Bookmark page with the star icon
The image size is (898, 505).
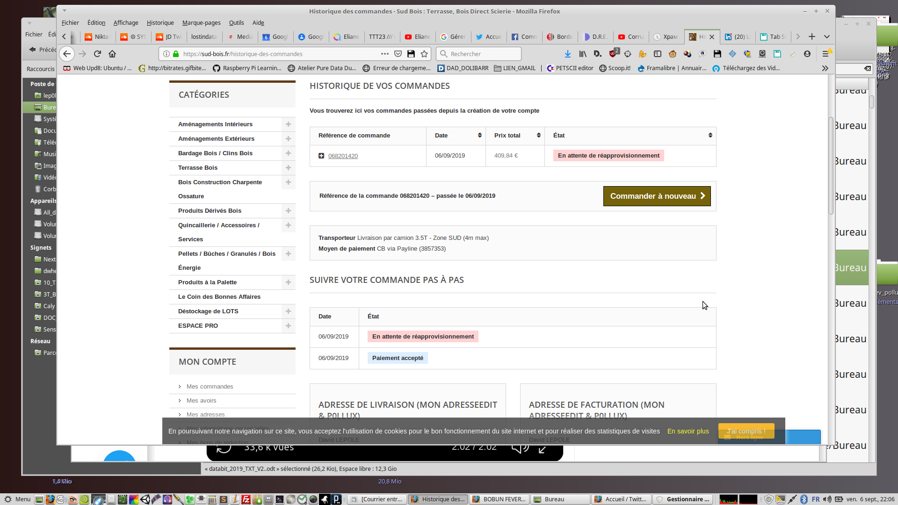tap(424, 54)
